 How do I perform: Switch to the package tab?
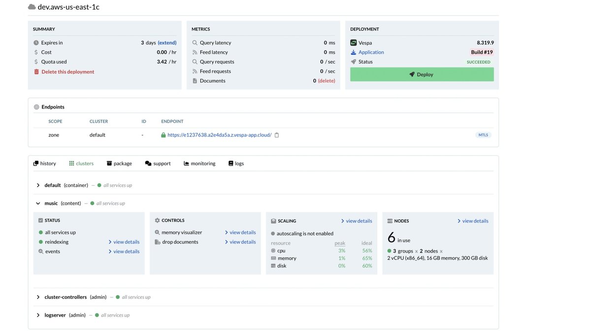point(119,163)
